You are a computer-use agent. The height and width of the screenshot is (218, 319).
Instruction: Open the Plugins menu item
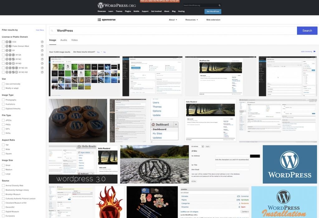coord(128,11)
